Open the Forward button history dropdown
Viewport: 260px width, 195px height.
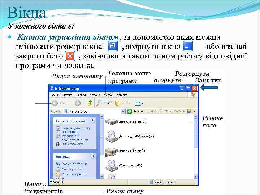(x=83, y=103)
